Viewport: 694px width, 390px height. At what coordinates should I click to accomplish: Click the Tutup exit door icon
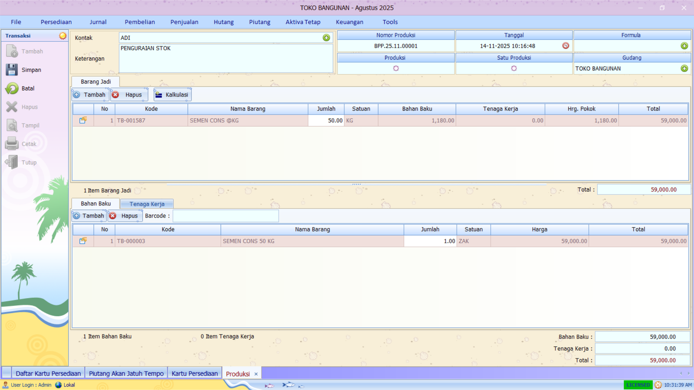coord(11,162)
